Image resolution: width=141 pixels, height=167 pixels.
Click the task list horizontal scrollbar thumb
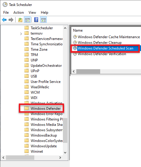pyautogui.click(x=88, y=71)
